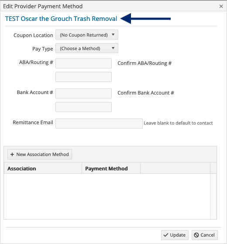
Task: Click the association table's vertical scrollbar
Action: click(x=213, y=197)
